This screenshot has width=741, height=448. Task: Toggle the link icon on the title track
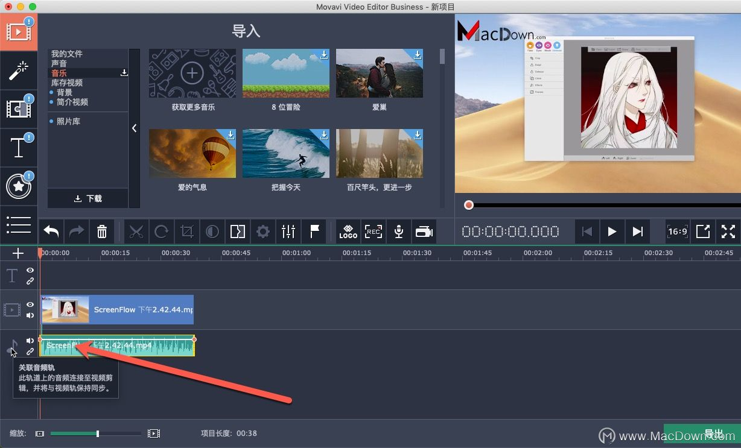[x=30, y=281]
